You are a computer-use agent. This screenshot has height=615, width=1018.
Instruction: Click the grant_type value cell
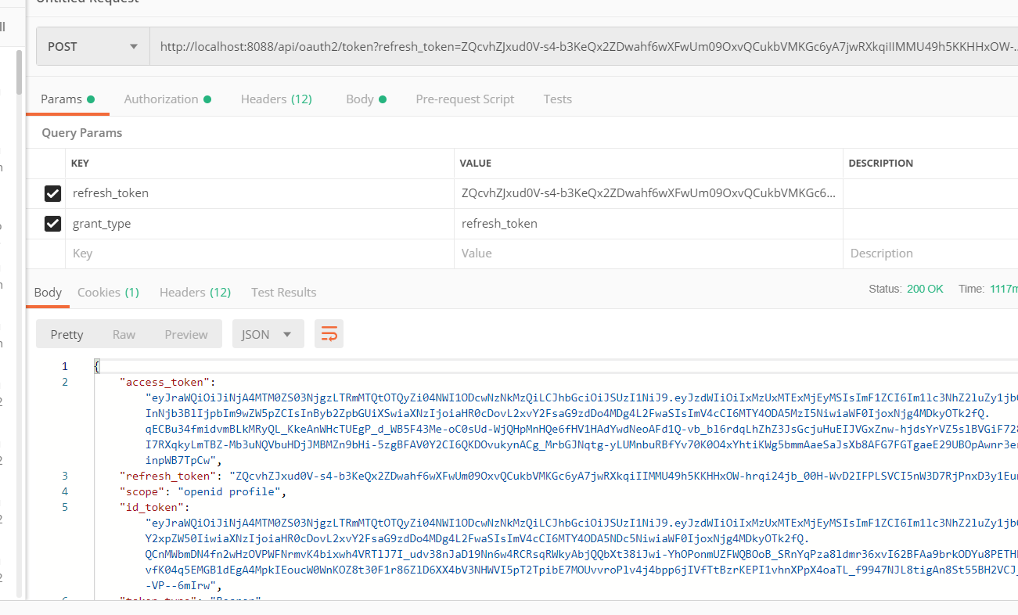[648, 224]
